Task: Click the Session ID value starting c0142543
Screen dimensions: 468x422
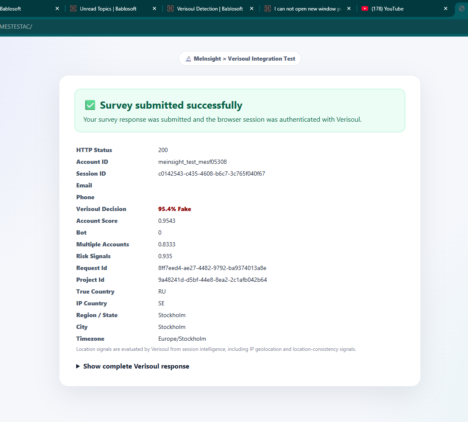Action: (x=212, y=174)
